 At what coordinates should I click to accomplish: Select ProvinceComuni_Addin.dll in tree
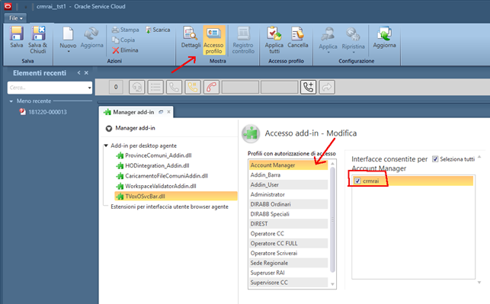[x=158, y=155]
